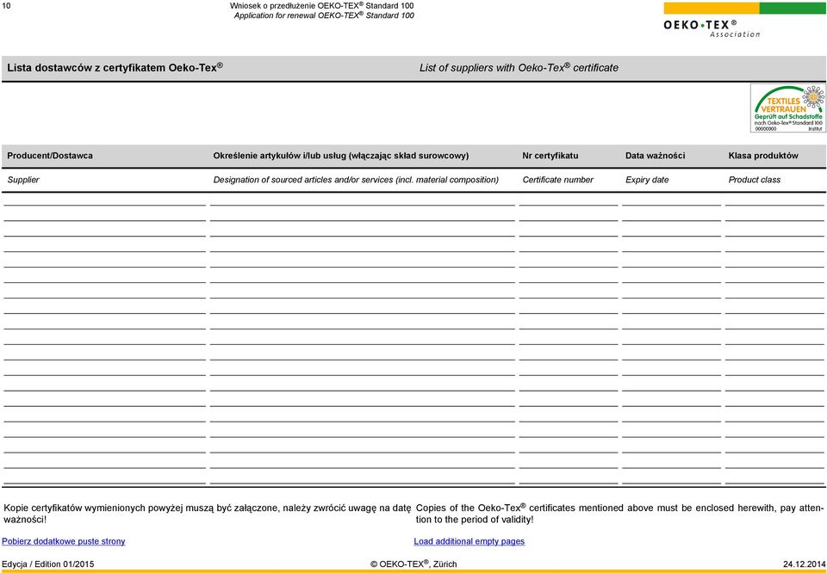827x573 pixels.
Task: Click 'List of suppliers with Oeko-Tex' heading
Action: (519, 67)
